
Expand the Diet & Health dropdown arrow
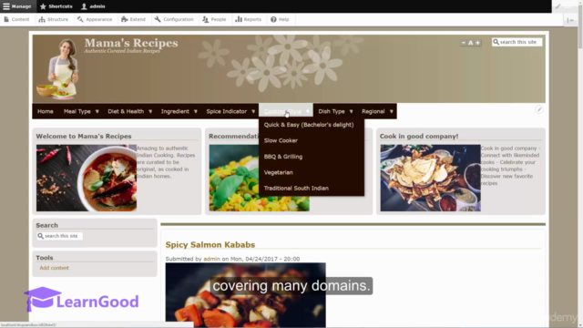coord(150,111)
